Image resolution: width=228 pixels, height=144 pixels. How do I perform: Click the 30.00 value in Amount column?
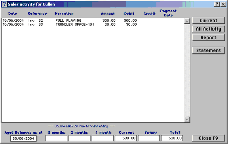tap(110, 25)
